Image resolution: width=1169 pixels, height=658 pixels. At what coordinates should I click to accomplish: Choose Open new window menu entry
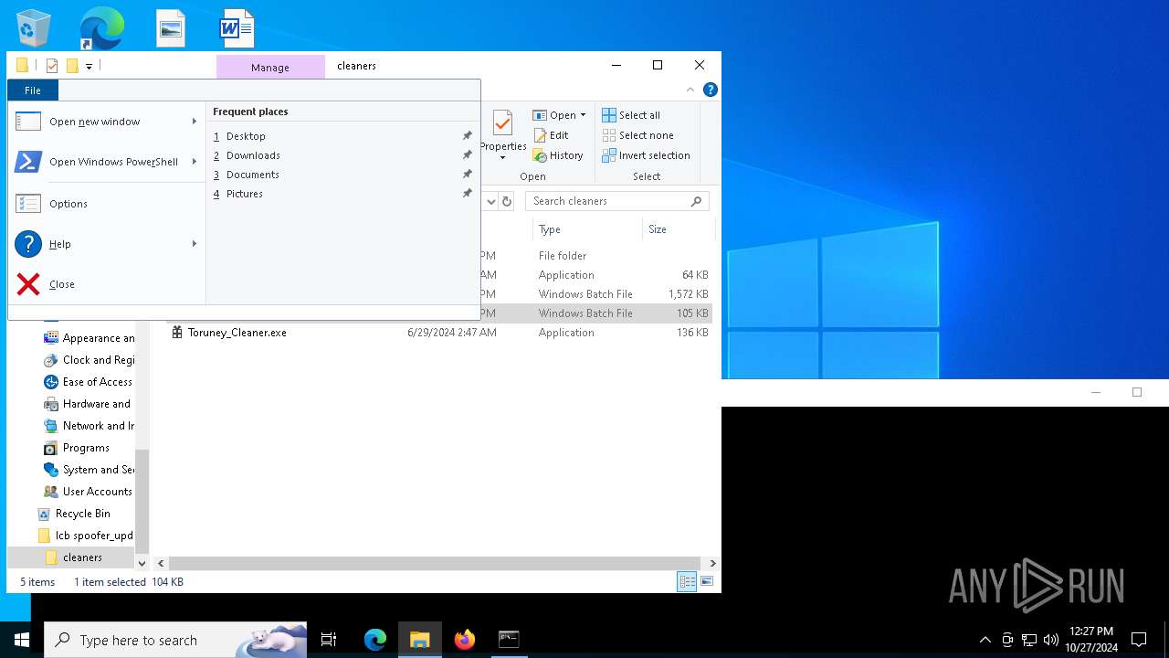[95, 122]
